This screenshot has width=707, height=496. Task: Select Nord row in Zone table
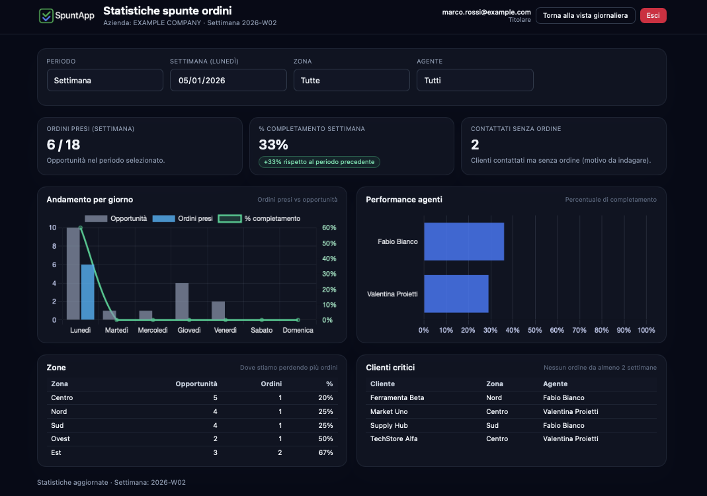tap(192, 411)
